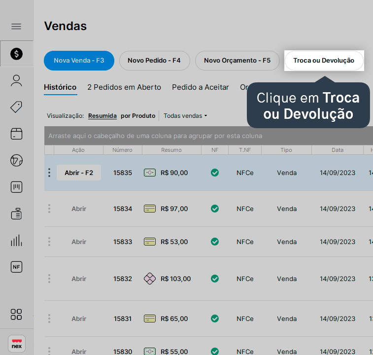Click the amount R$ 97,00
Viewport: 373px width, 355px height.
click(x=174, y=209)
